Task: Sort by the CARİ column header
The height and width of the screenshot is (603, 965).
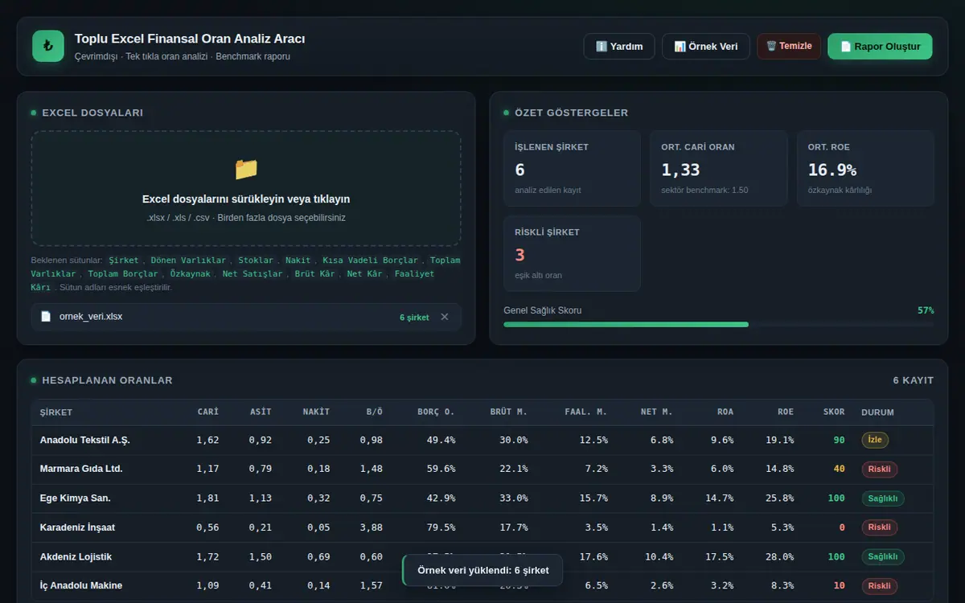Action: 208,412
